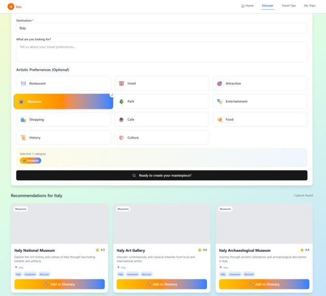
Task: Open the Discover tab
Action: (x=267, y=6)
